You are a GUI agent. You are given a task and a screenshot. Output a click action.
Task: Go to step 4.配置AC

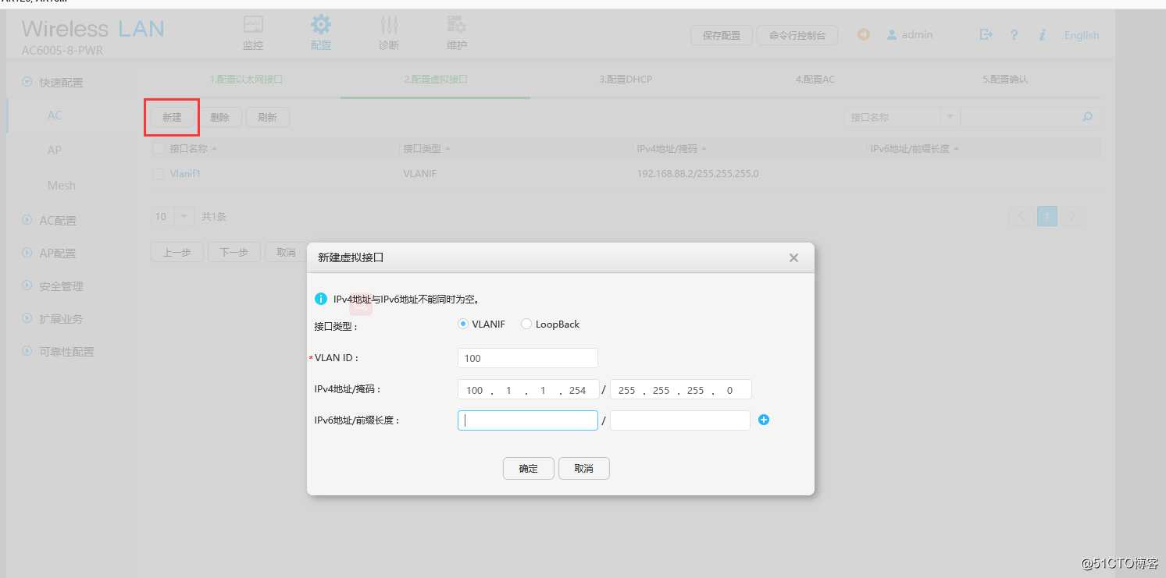coord(815,80)
